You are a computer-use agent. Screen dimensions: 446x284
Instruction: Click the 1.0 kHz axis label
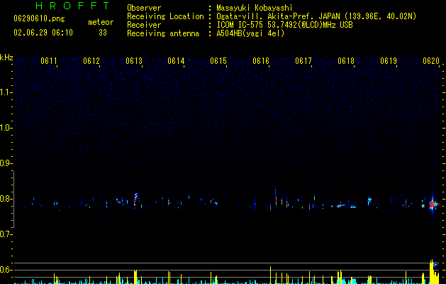[6, 128]
